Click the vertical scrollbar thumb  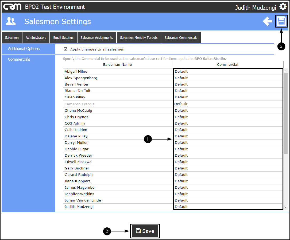point(286,113)
